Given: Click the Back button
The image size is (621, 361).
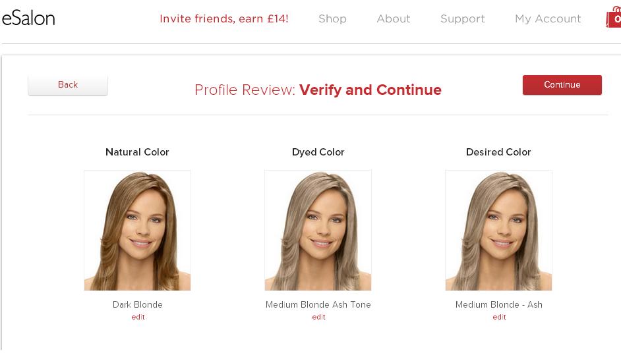Looking at the screenshot, I should tap(68, 85).
